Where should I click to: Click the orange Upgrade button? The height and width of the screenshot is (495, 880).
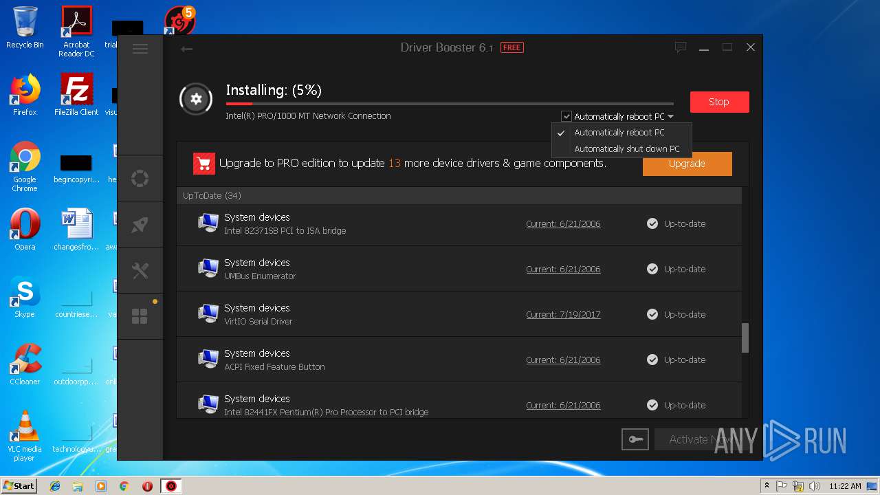point(687,164)
